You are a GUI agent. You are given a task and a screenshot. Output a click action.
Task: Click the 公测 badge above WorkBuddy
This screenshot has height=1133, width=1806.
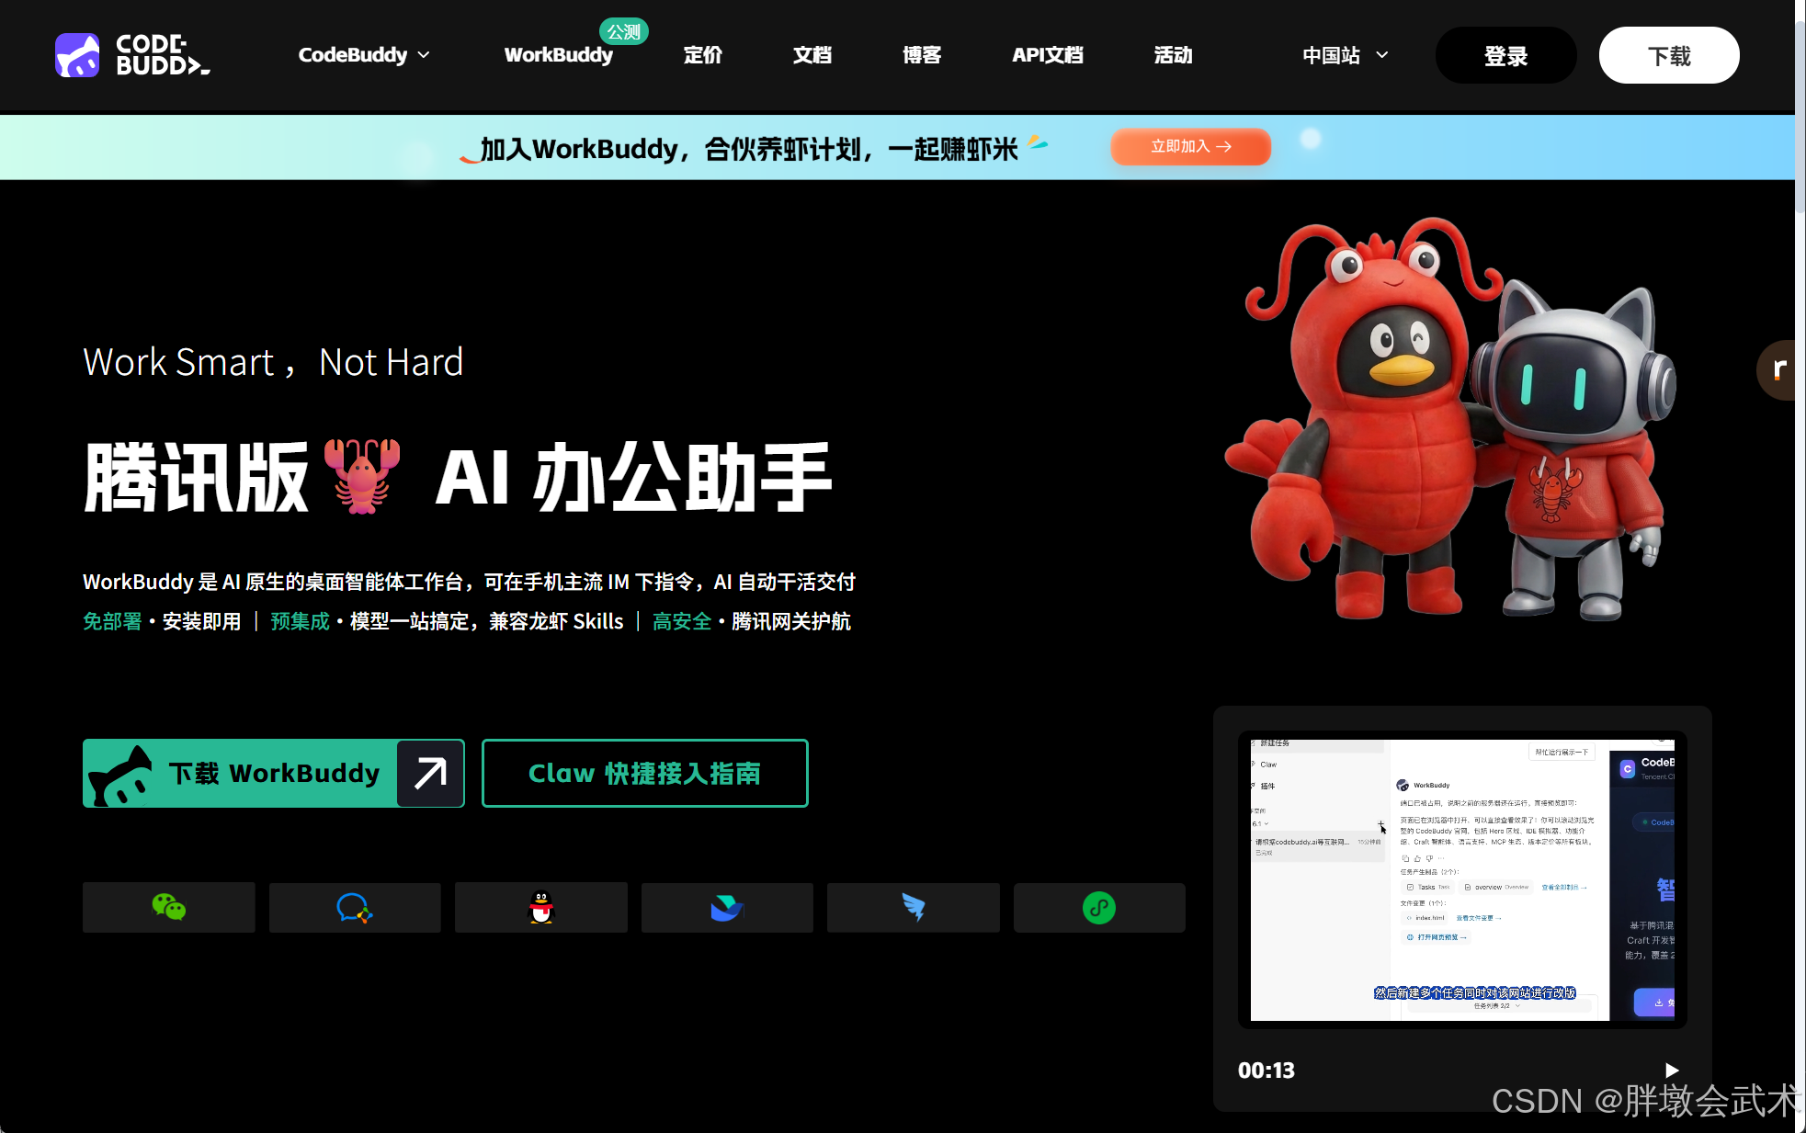coord(624,31)
